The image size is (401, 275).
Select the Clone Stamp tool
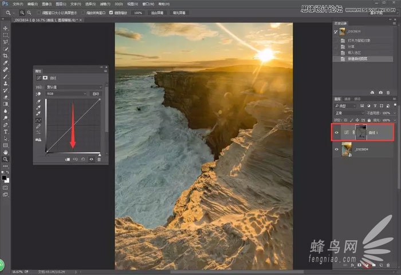coord(5,83)
